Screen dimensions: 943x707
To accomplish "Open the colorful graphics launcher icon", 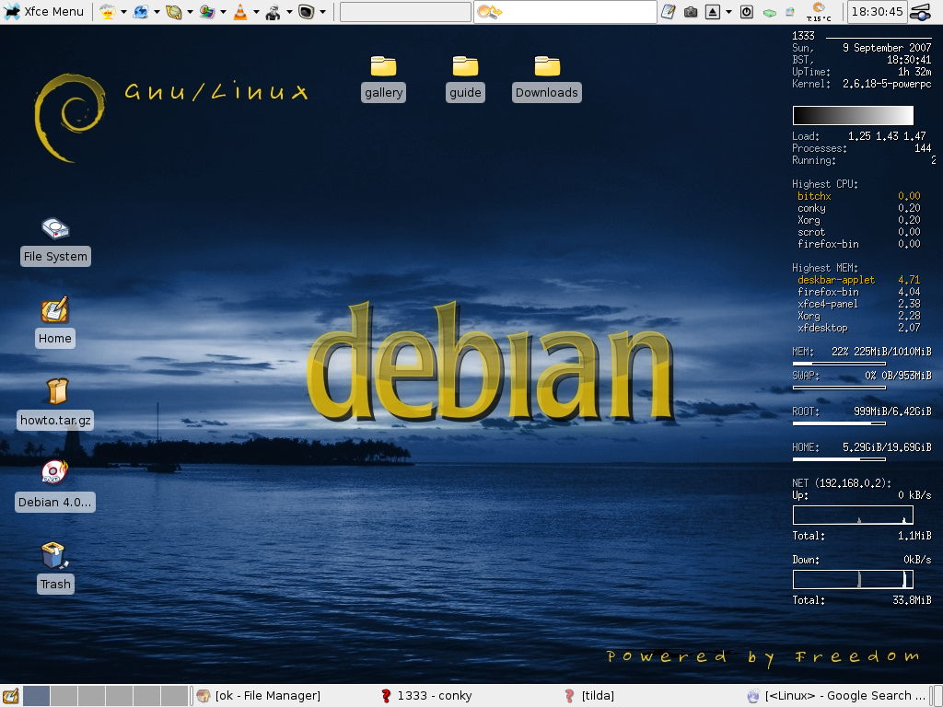I will [x=207, y=11].
